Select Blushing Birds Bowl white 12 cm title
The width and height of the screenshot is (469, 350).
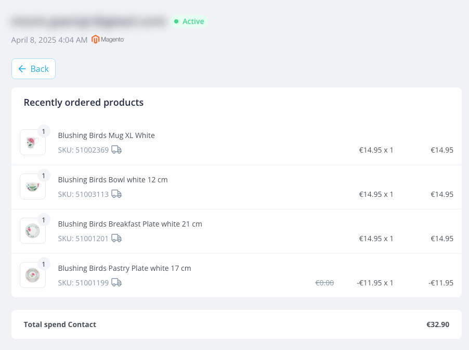(x=113, y=180)
